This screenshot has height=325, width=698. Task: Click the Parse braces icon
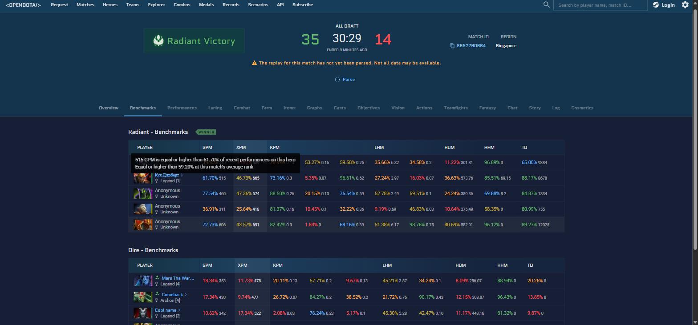[x=337, y=80]
